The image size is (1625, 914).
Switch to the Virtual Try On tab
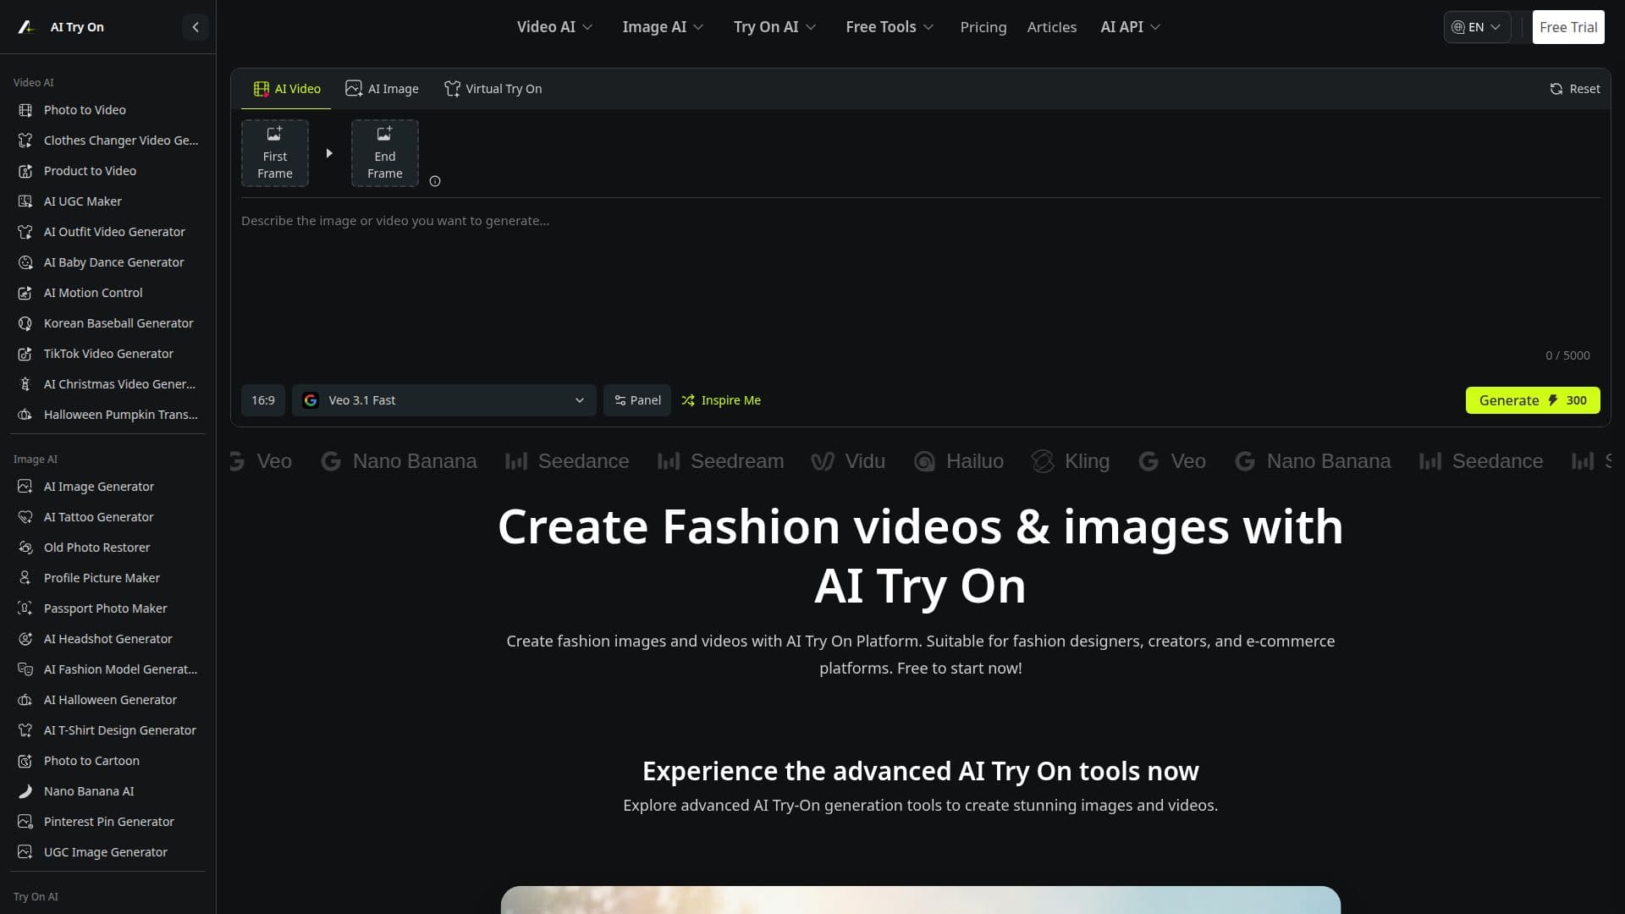493,89
